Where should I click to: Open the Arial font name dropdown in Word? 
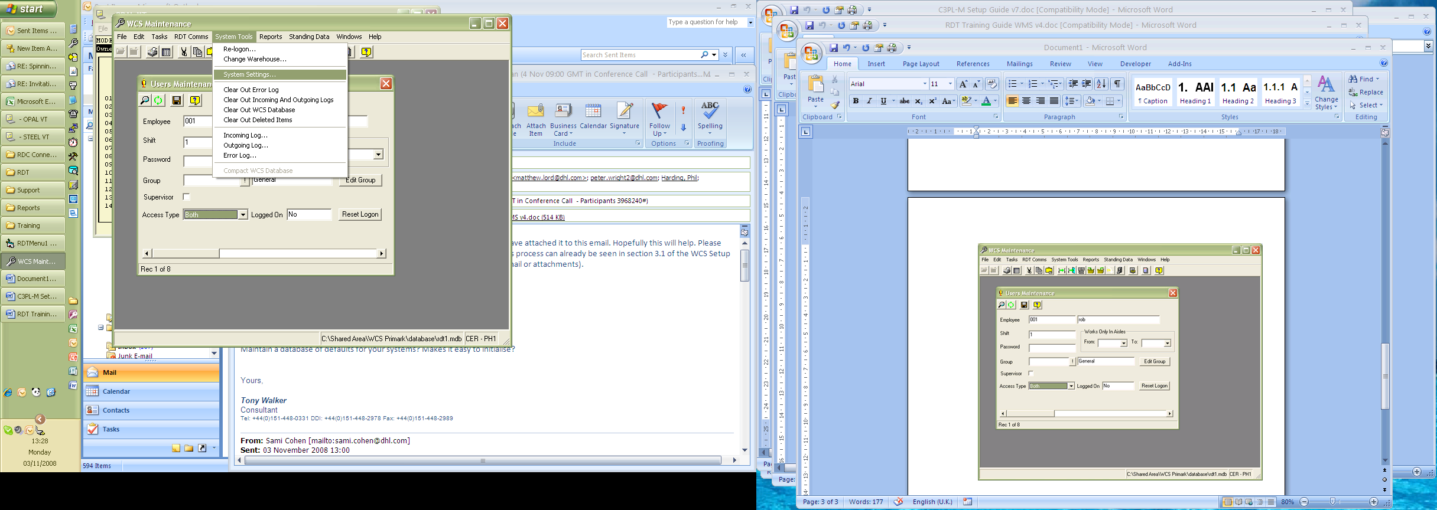pos(924,84)
